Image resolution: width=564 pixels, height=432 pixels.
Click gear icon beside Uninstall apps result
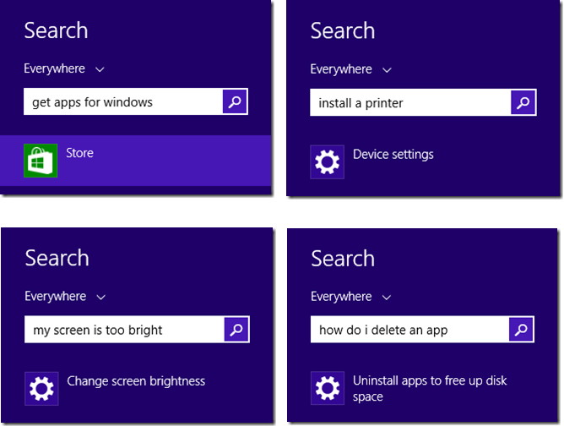328,388
